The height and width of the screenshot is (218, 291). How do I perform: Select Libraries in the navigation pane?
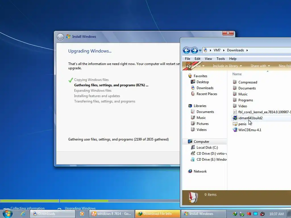[200, 106]
